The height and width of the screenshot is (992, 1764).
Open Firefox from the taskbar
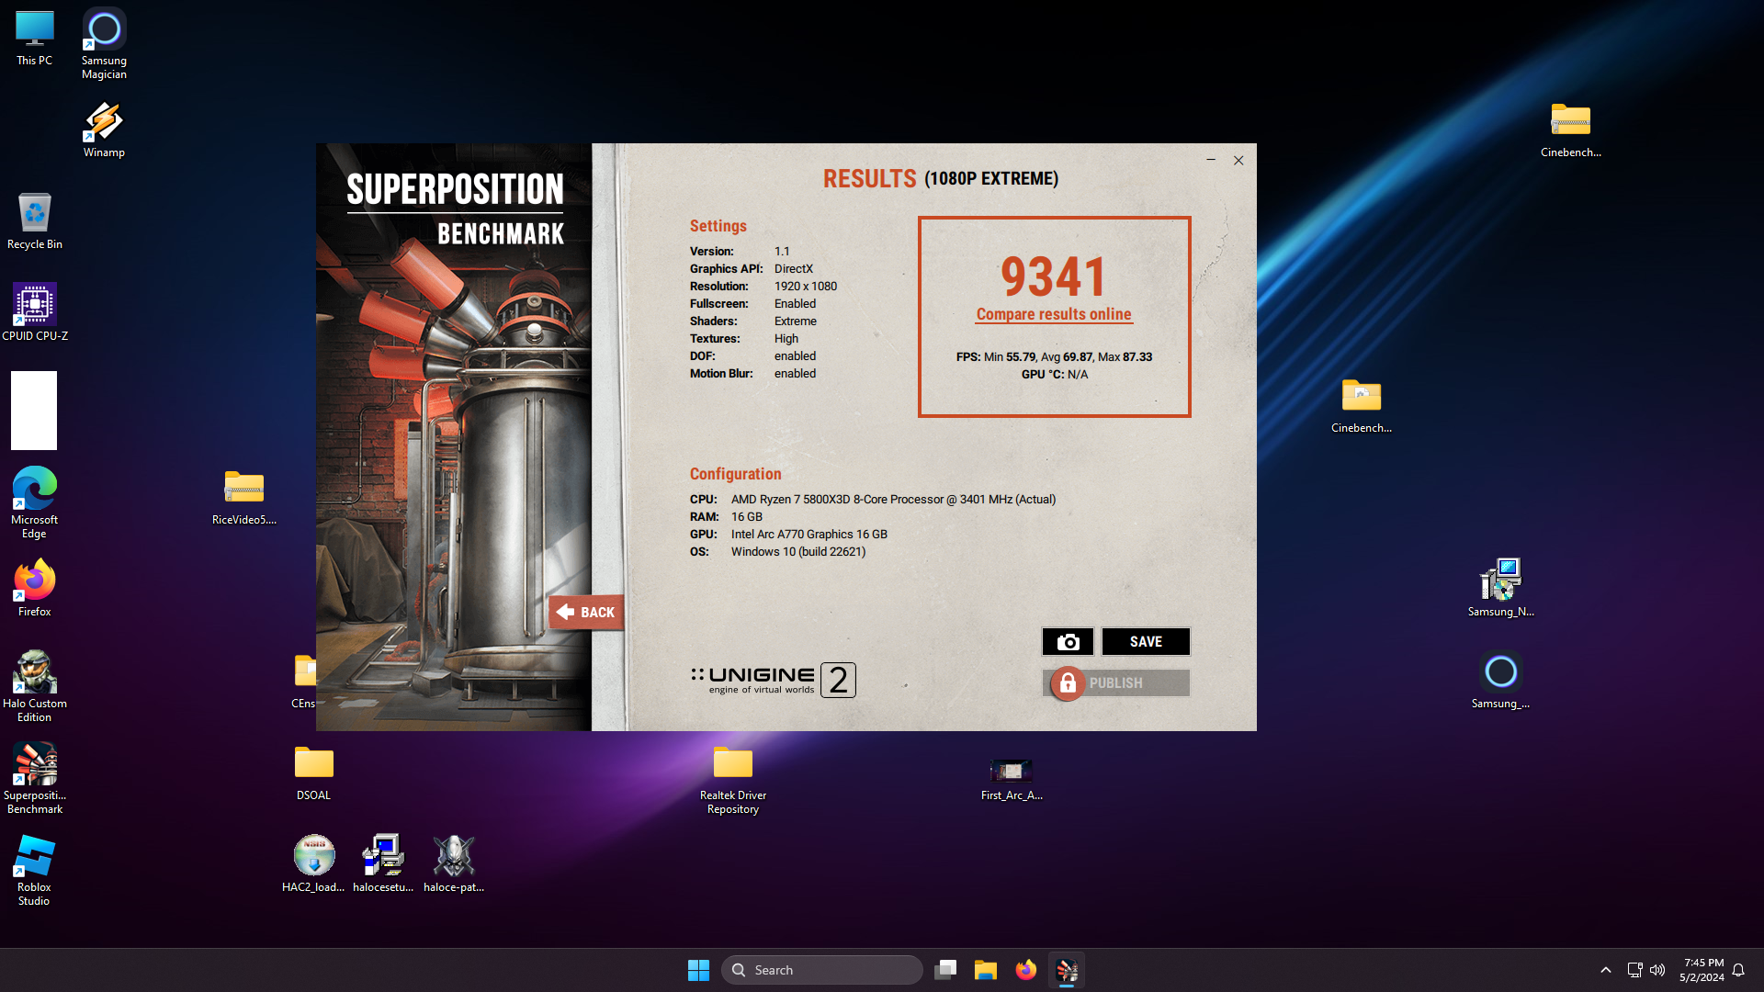[1026, 970]
